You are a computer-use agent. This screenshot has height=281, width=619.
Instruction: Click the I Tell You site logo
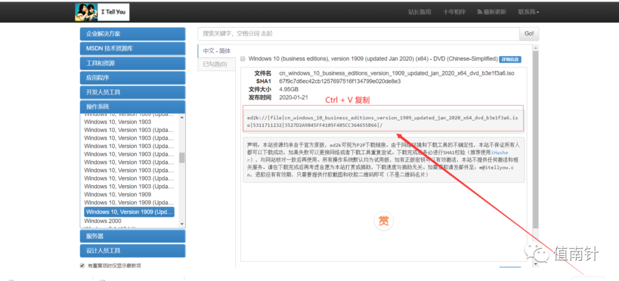(102, 12)
